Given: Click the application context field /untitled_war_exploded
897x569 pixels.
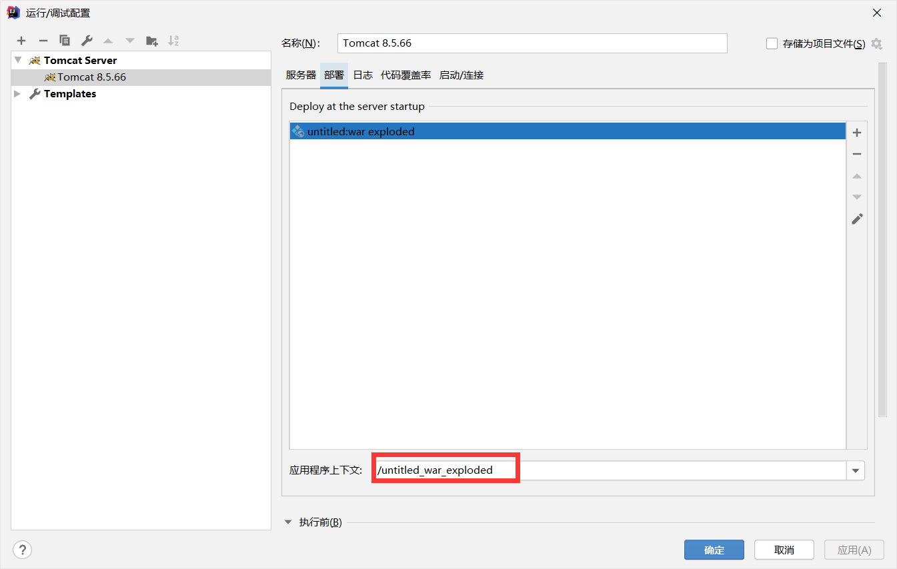Looking at the screenshot, I should tap(609, 470).
